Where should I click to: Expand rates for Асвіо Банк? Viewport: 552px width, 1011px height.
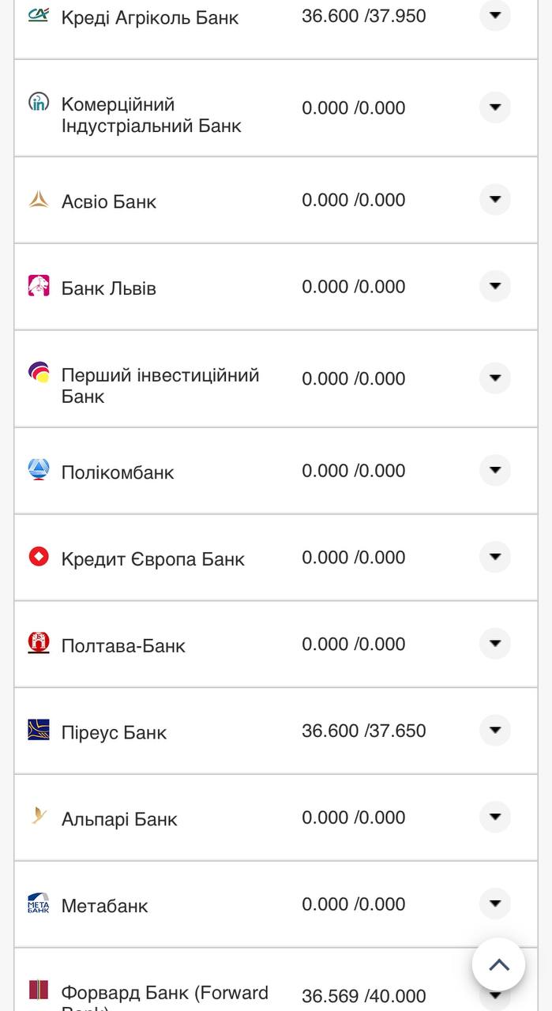(x=495, y=200)
